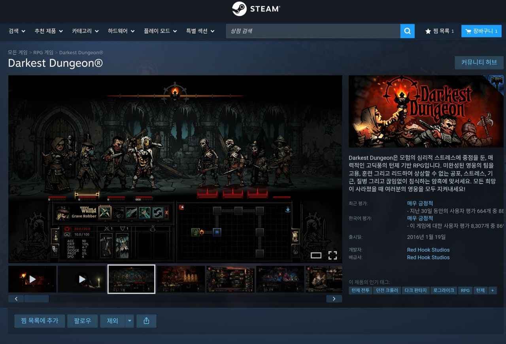Open the 최근 평가 매우 긍정적 review link
506x344 pixels.
click(420, 203)
